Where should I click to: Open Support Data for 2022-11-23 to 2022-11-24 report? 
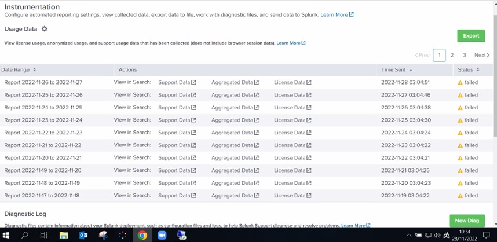tap(177, 120)
